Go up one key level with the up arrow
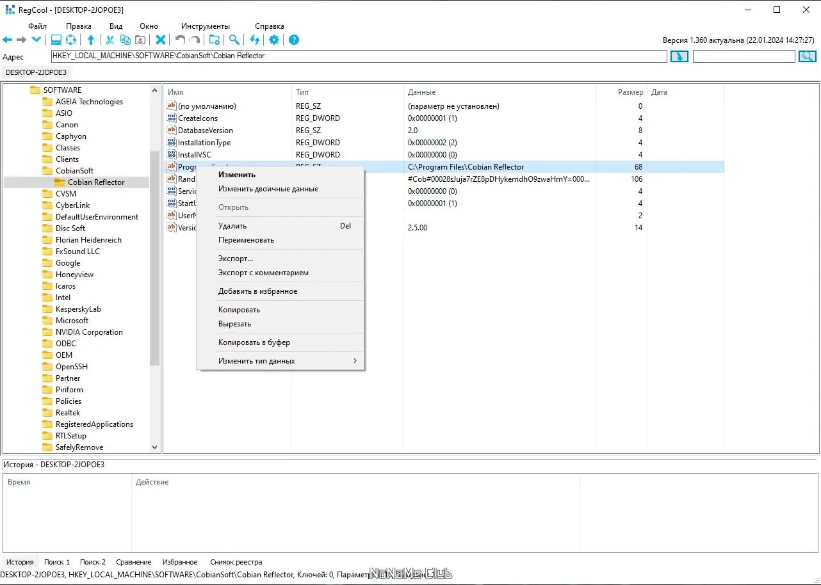The width and height of the screenshot is (821, 585). pyautogui.click(x=91, y=40)
